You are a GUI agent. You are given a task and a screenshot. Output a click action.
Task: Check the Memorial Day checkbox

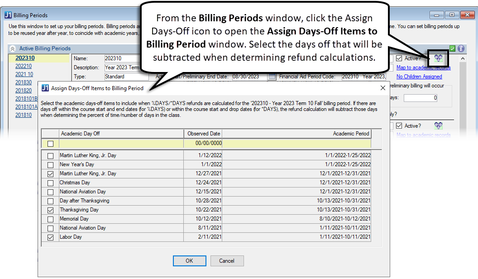51,219
